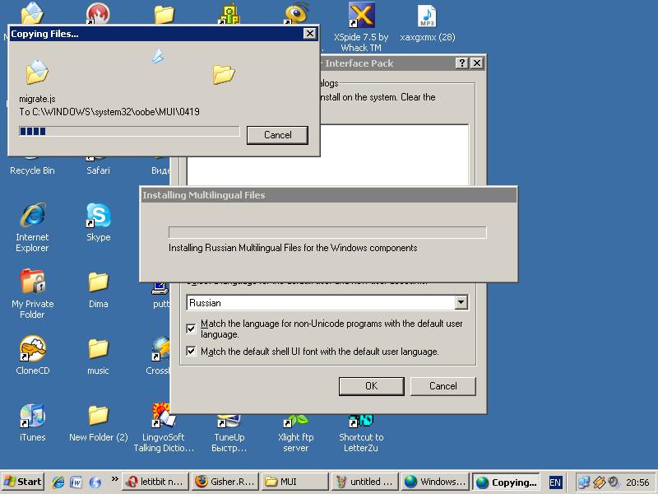Screen dimensions: 658x494
Task: Open the LingvoSoft Talking Dictionary shortcut
Action: (x=164, y=417)
